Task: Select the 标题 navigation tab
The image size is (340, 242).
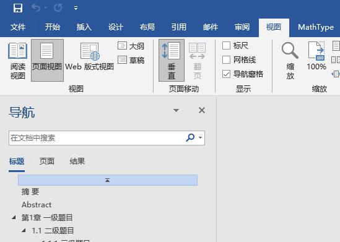Action: (x=17, y=162)
